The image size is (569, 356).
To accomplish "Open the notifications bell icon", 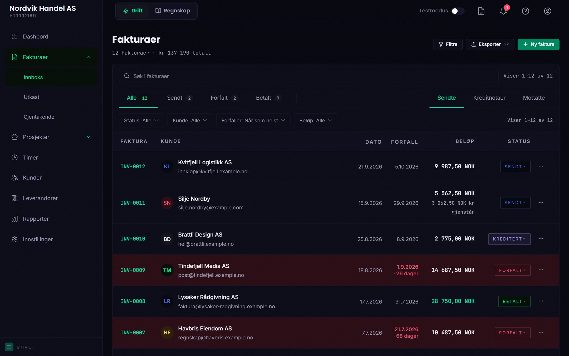I will point(503,11).
